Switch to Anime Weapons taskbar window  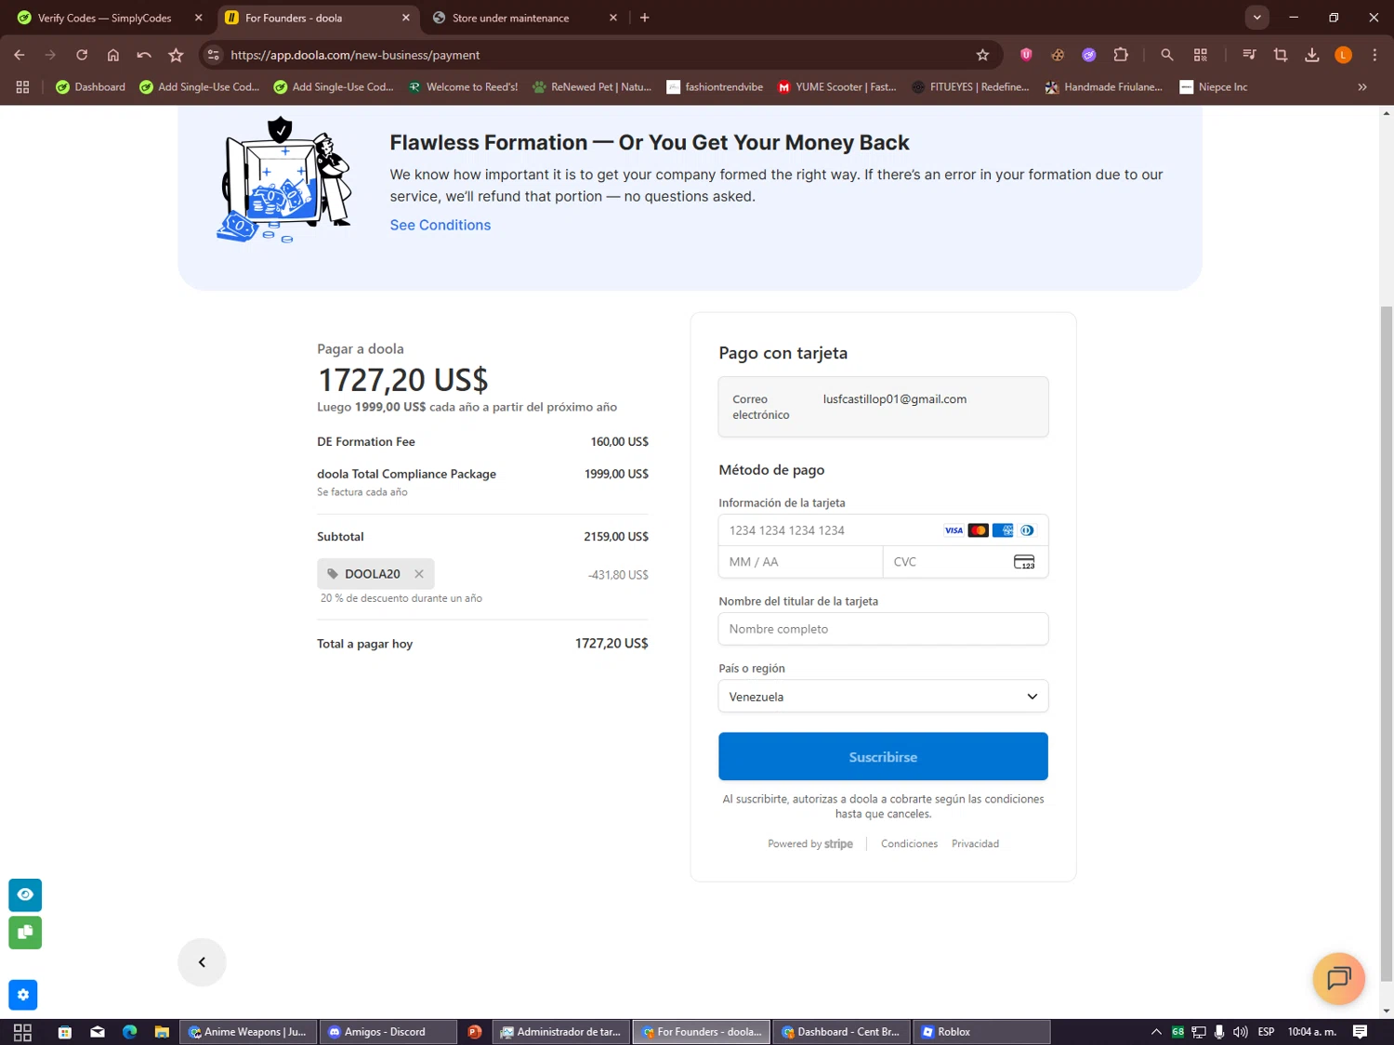click(x=248, y=1032)
